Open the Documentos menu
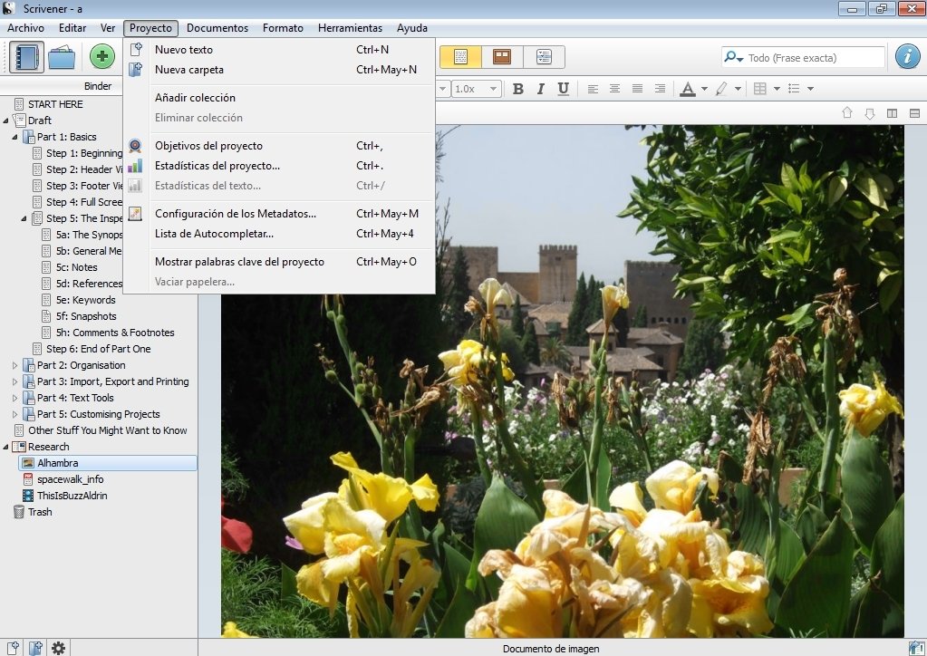The height and width of the screenshot is (656, 927). (217, 28)
